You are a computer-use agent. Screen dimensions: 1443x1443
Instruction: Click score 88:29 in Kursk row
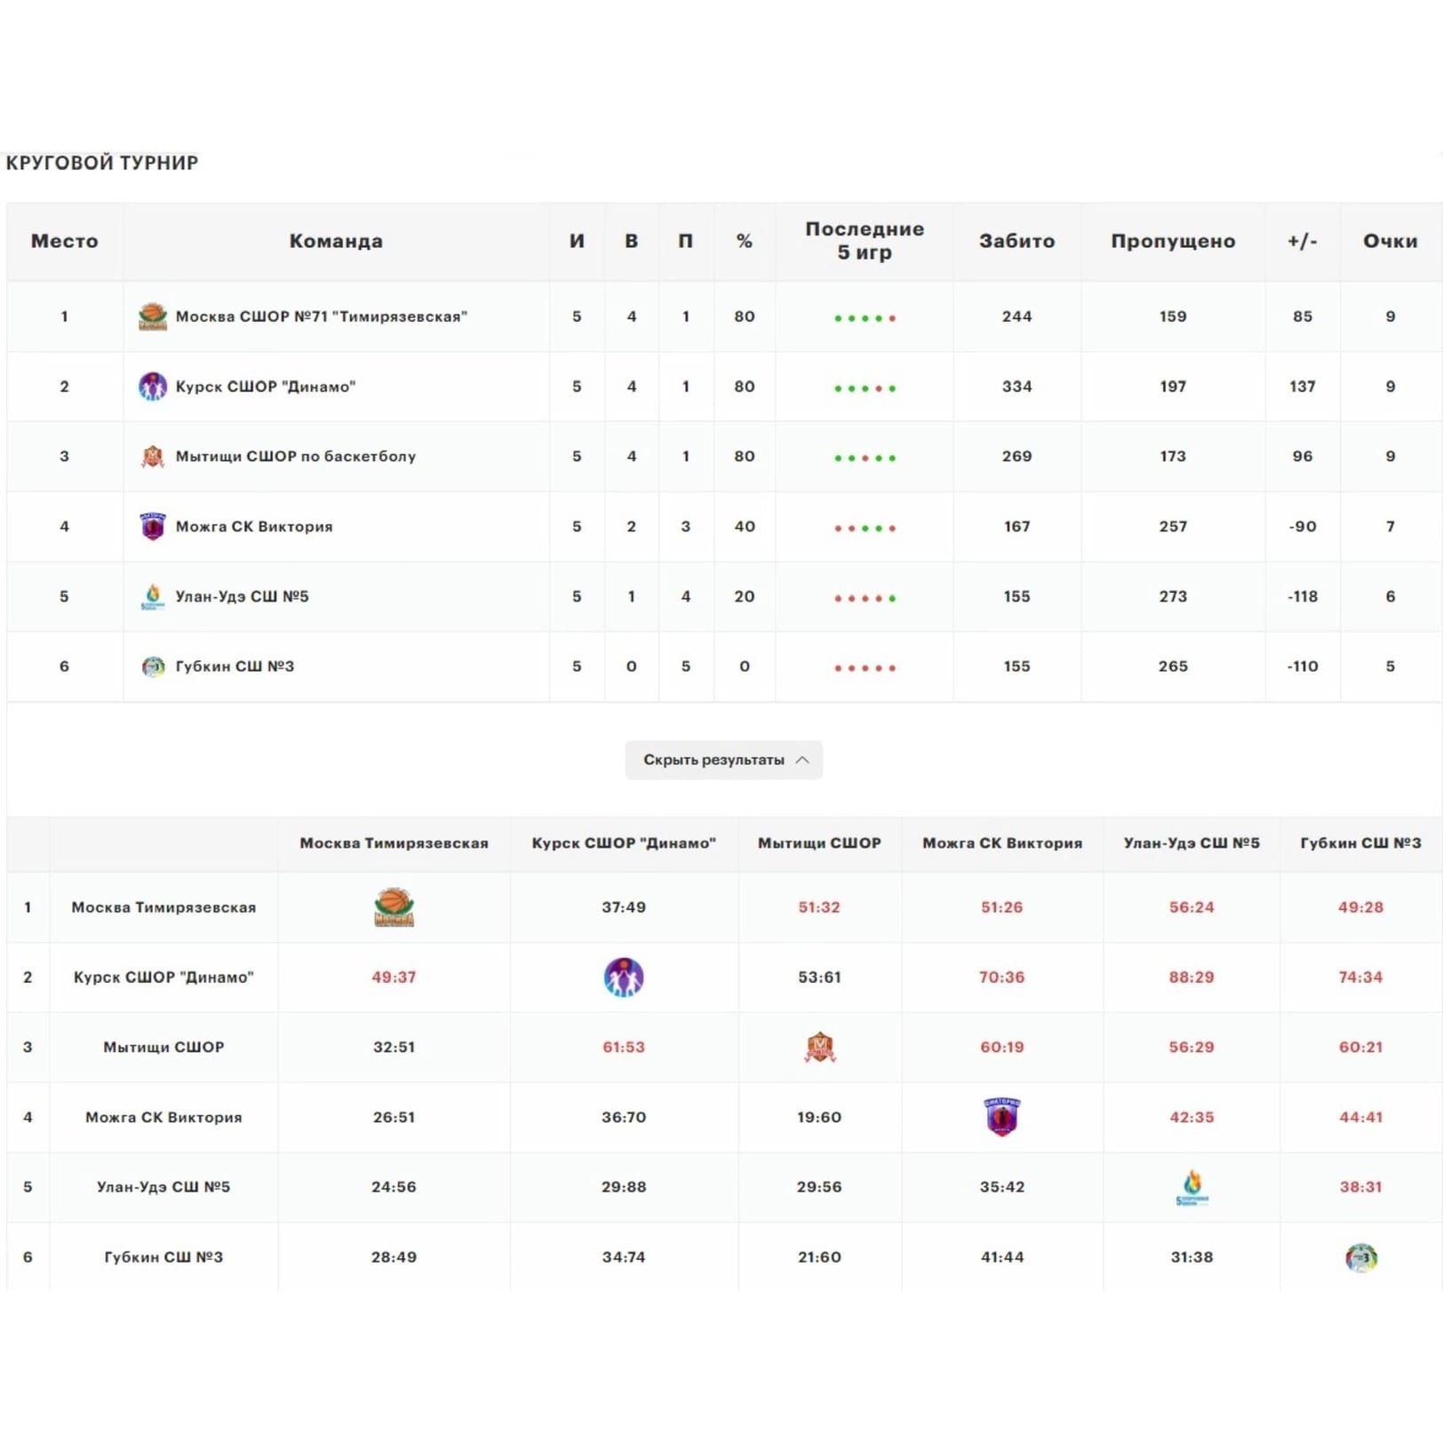point(1192,977)
